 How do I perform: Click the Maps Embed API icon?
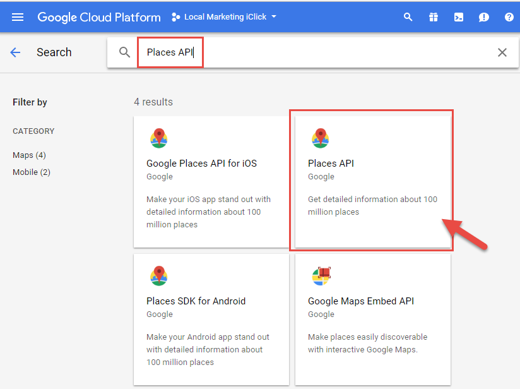[x=321, y=276]
